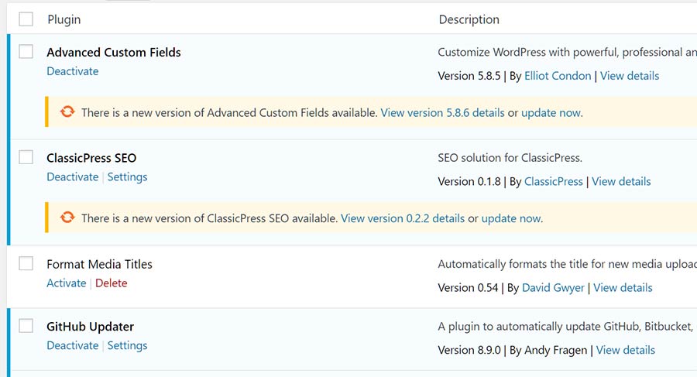
Task: Click the Version 8.9.0 text
Action: tap(469, 351)
